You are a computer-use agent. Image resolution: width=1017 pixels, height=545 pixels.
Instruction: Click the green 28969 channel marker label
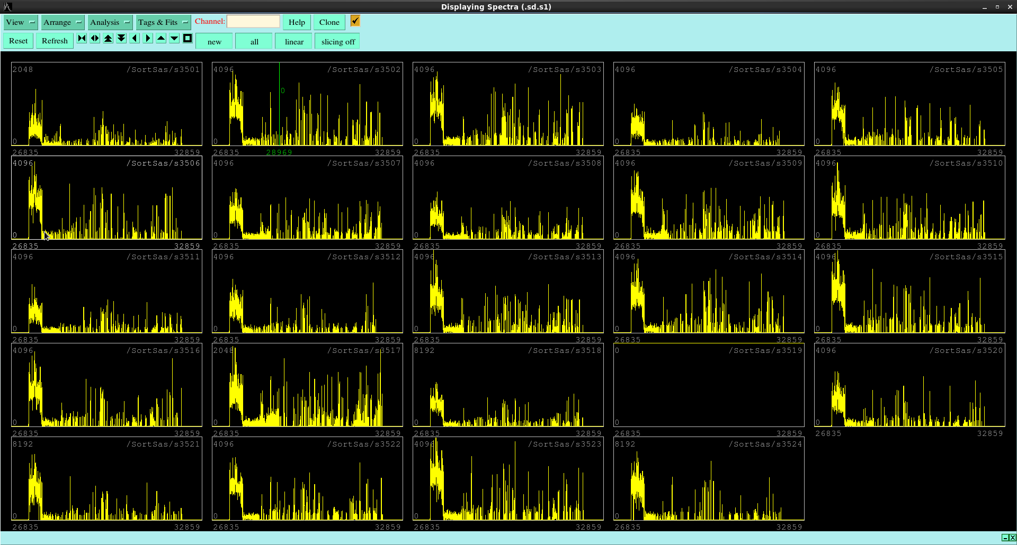279,152
